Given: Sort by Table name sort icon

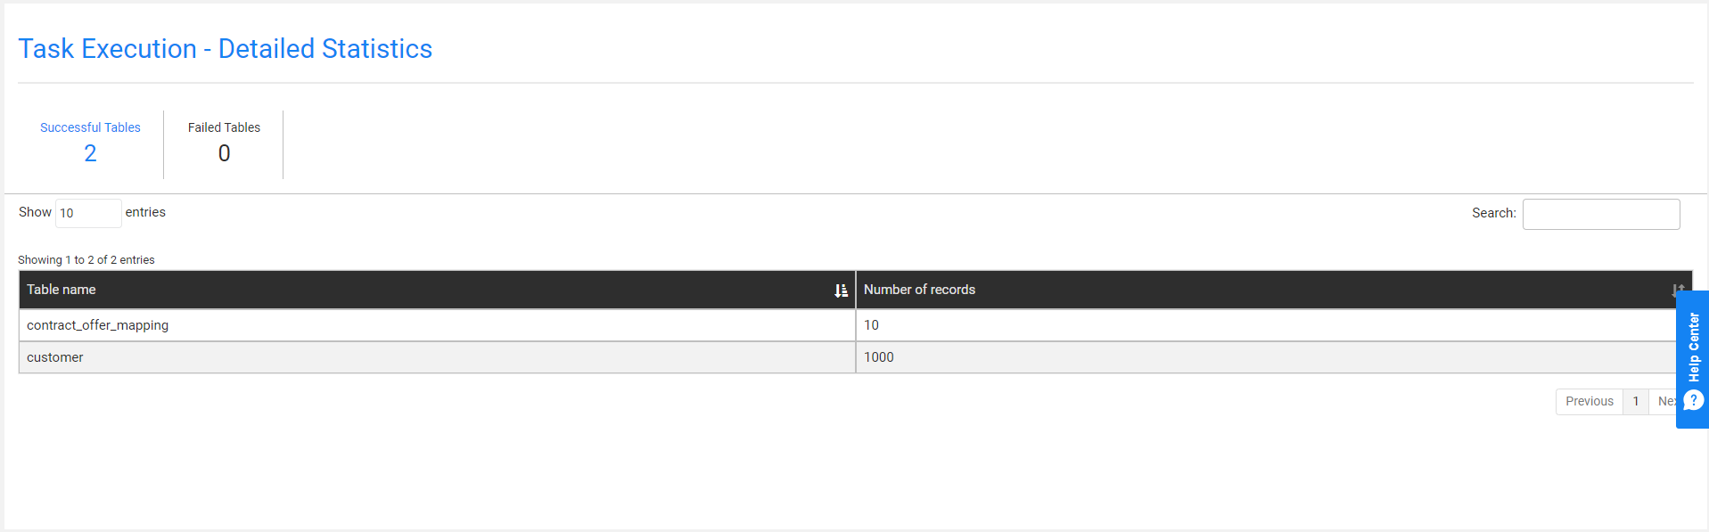Looking at the screenshot, I should click(x=841, y=291).
